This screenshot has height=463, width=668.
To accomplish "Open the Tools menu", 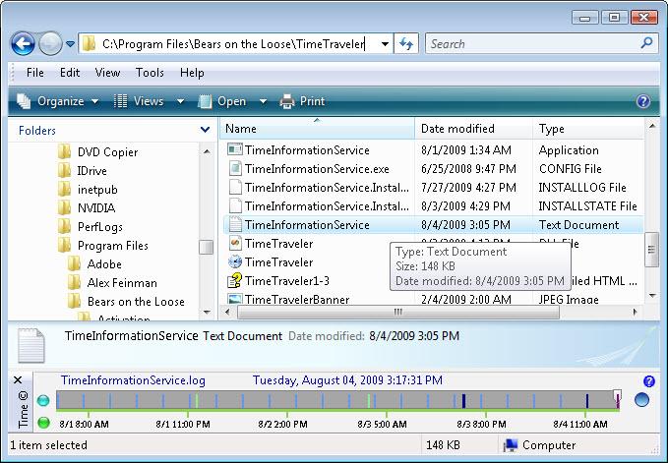I will 150,73.
